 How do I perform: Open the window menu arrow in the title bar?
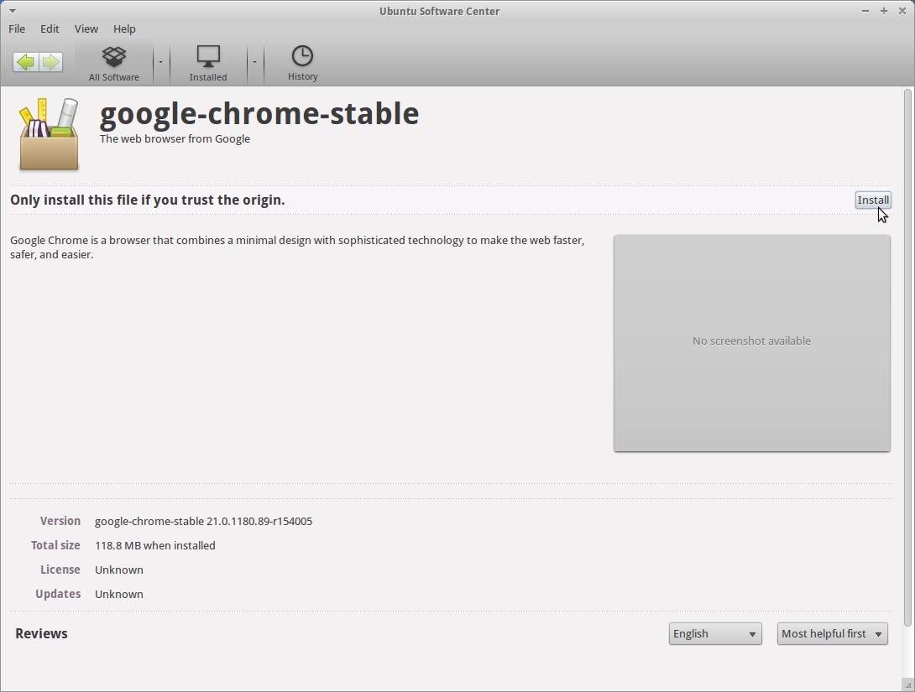(13, 11)
